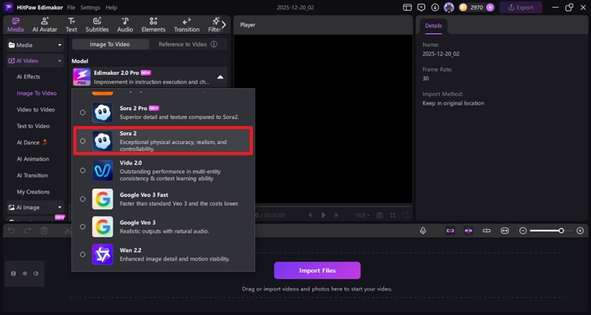Step to previous frame in player
Viewport: 591px width, 315px height.
[310, 215]
